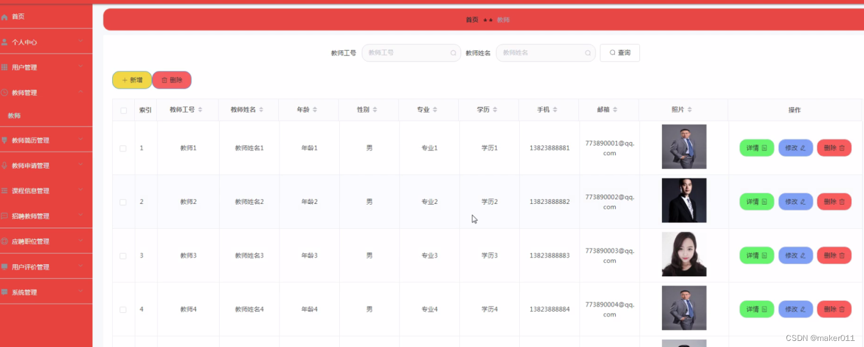
Task: Click the magnifier icon in 教师姓名 field
Action: coord(588,53)
